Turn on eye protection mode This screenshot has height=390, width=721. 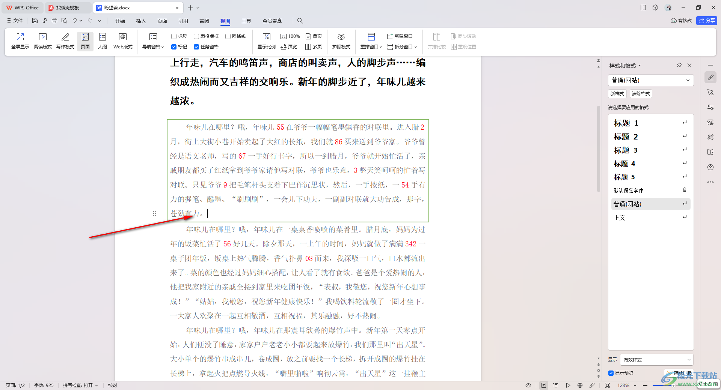[341, 41]
